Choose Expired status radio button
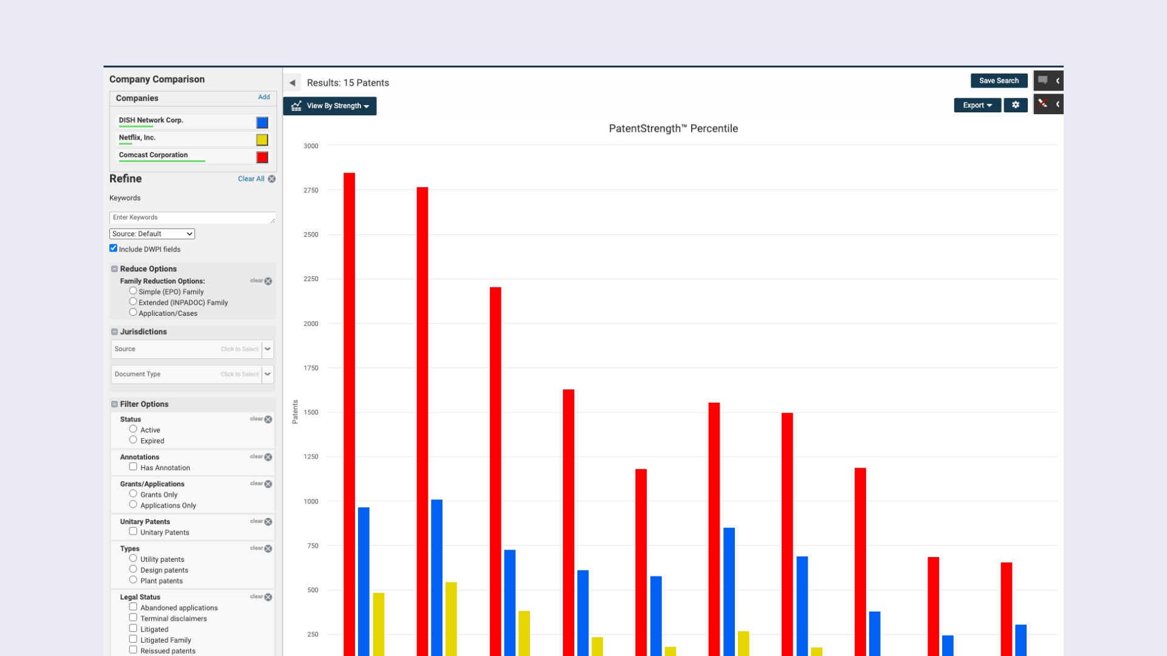The image size is (1167, 656). point(133,440)
